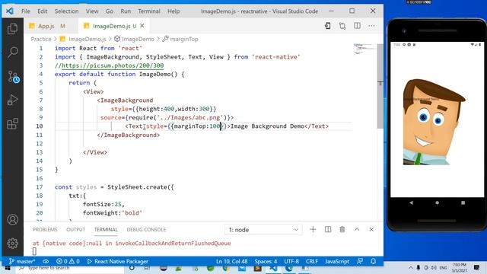Open the View menu

(x=92, y=11)
